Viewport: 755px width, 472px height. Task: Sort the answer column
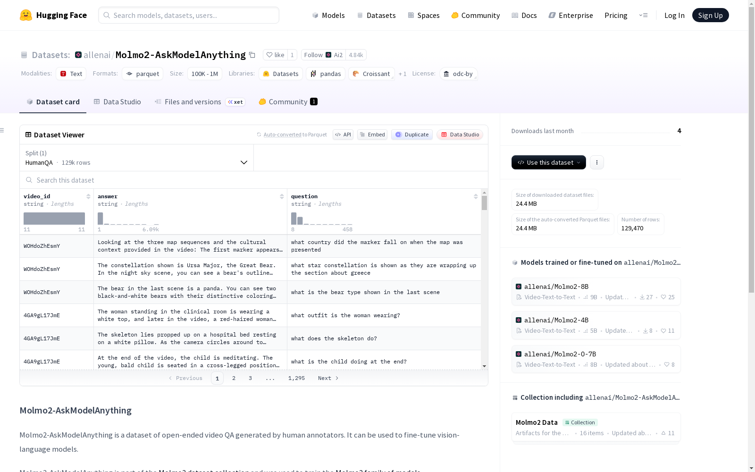click(282, 196)
